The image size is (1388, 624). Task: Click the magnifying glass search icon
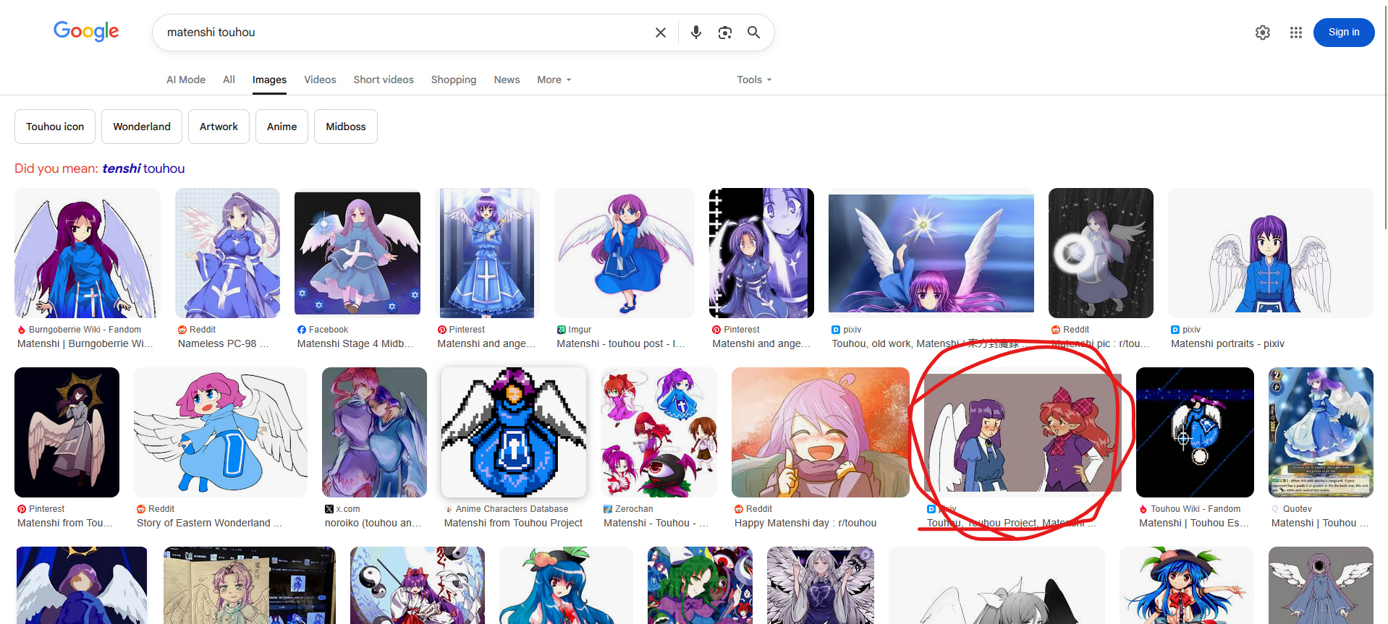[753, 33]
